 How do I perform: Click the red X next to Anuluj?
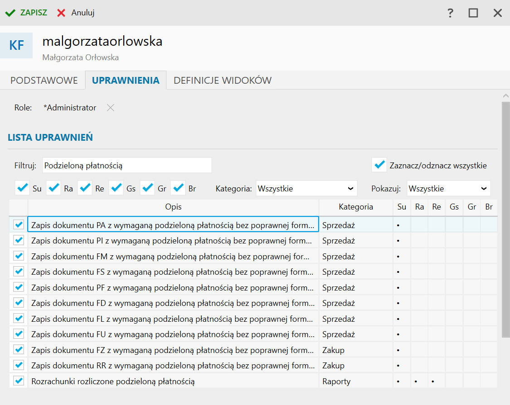pyautogui.click(x=61, y=13)
